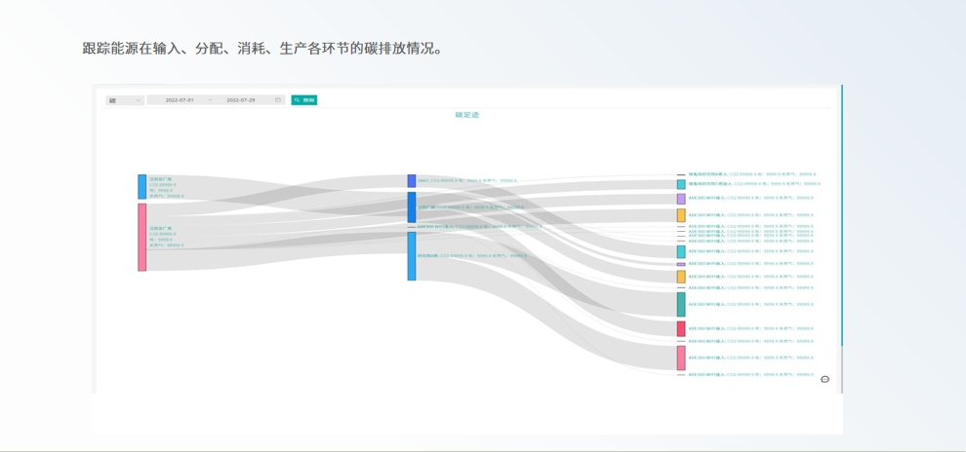Select the dark teal node in right column
The image size is (966, 452).
681,304
